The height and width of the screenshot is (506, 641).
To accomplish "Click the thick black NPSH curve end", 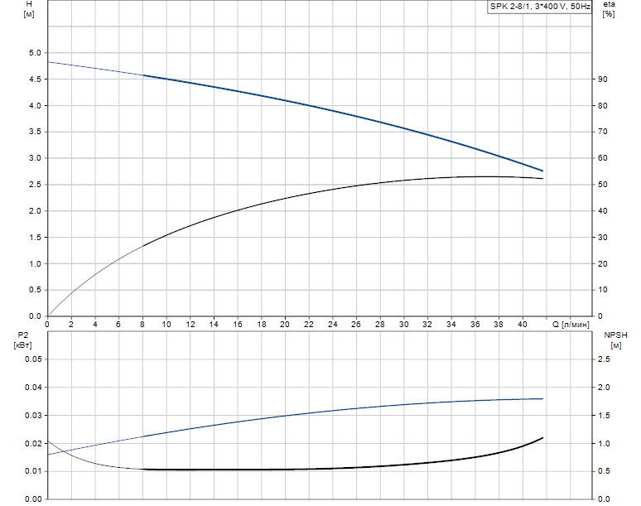I will pos(542,438).
